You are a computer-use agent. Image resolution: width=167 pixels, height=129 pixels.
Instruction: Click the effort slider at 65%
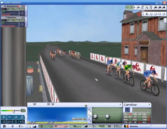pyautogui.click(x=14, y=111)
